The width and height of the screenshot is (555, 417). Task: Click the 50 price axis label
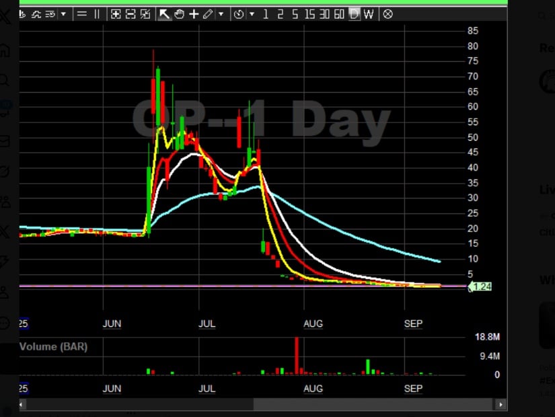473,137
